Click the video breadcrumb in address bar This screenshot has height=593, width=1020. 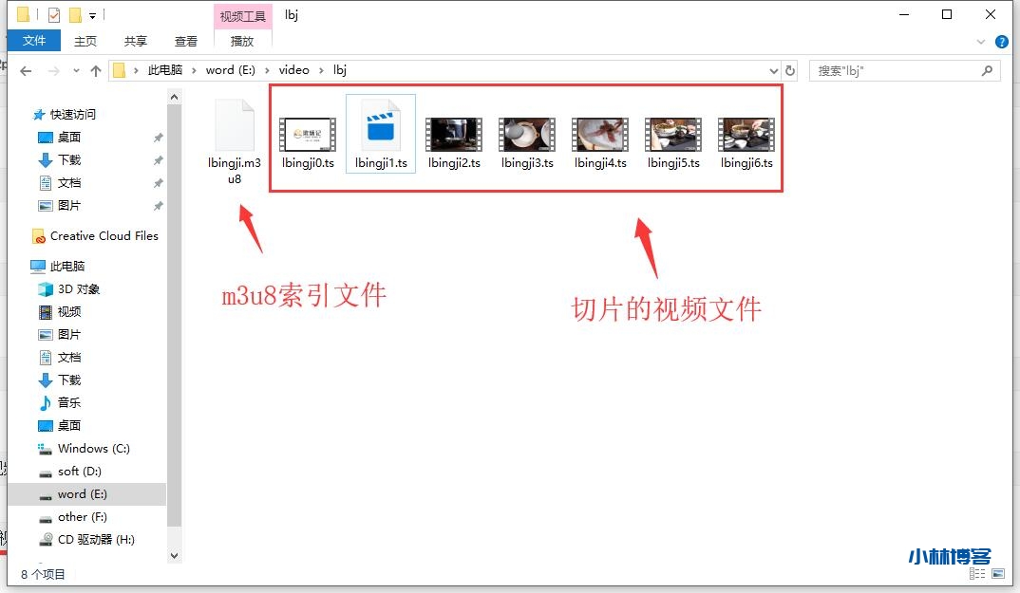(x=293, y=70)
